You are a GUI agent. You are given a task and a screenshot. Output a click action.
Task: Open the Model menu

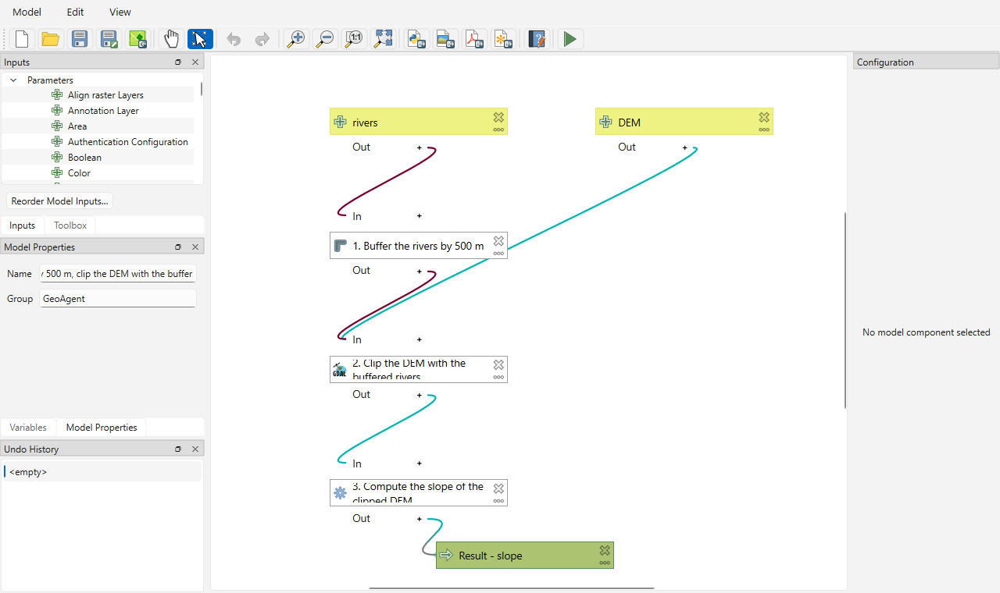(27, 12)
